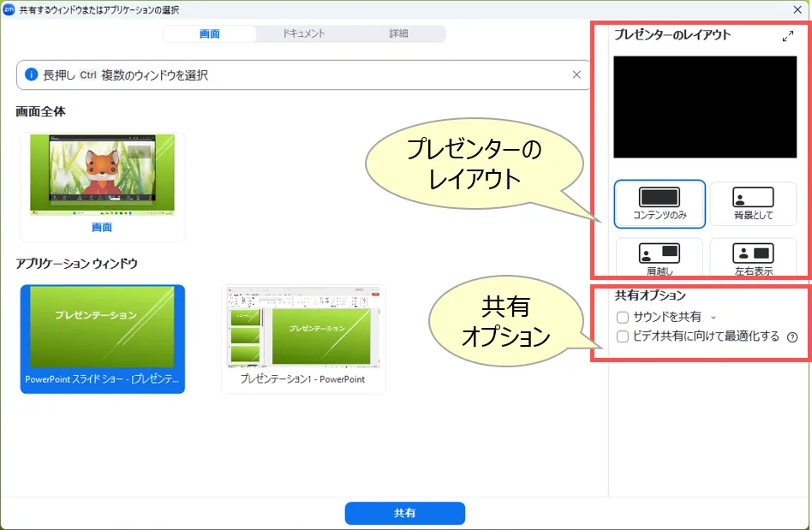Open the ドキュメント tab
This screenshot has width=812, height=530.
pos(304,33)
